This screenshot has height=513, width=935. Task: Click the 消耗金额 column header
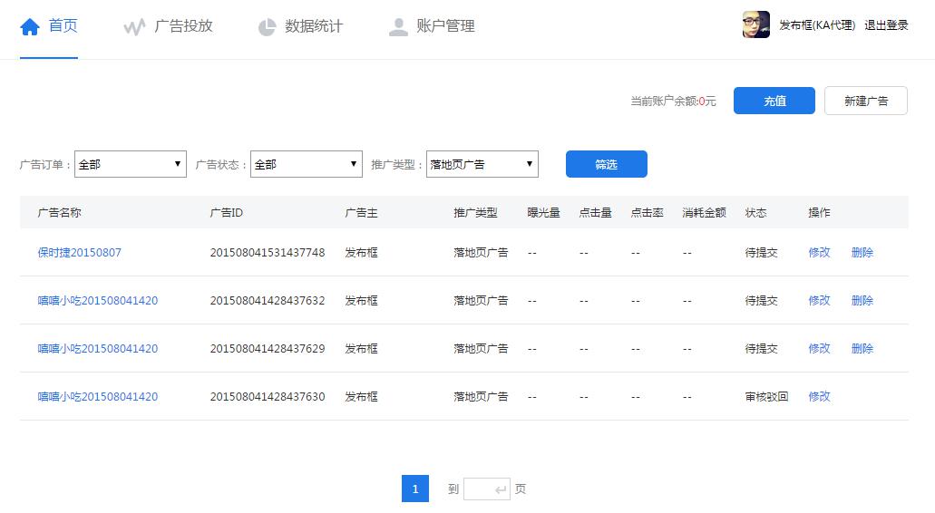[705, 213]
